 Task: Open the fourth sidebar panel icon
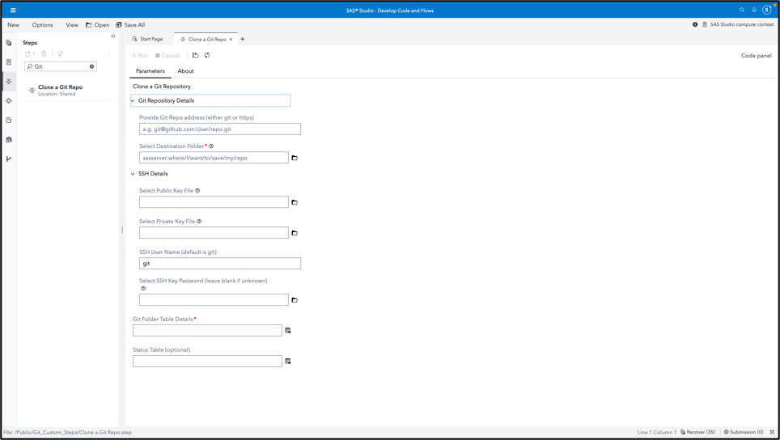click(x=8, y=101)
